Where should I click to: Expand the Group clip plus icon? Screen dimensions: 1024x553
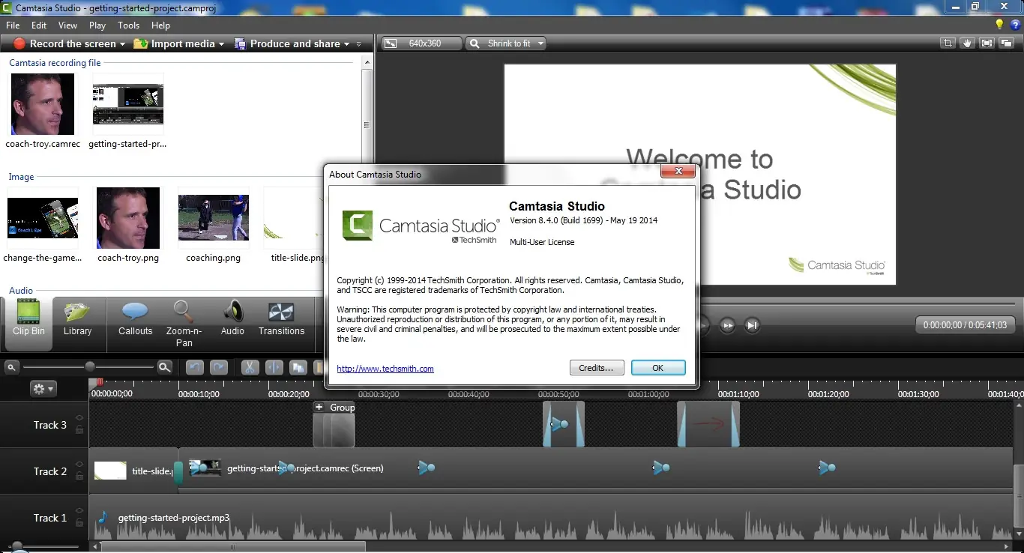click(319, 408)
